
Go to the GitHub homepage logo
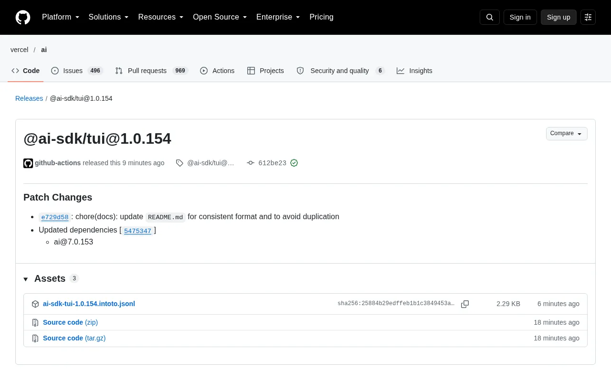tap(23, 17)
